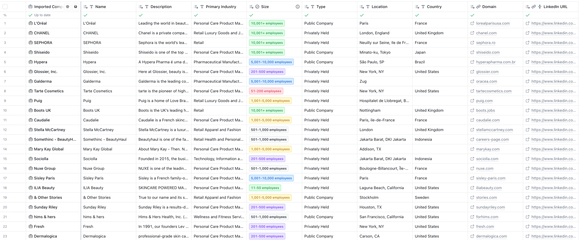Click the database stack icon in first column header
The width and height of the screenshot is (579, 240).
[x=76, y=7]
